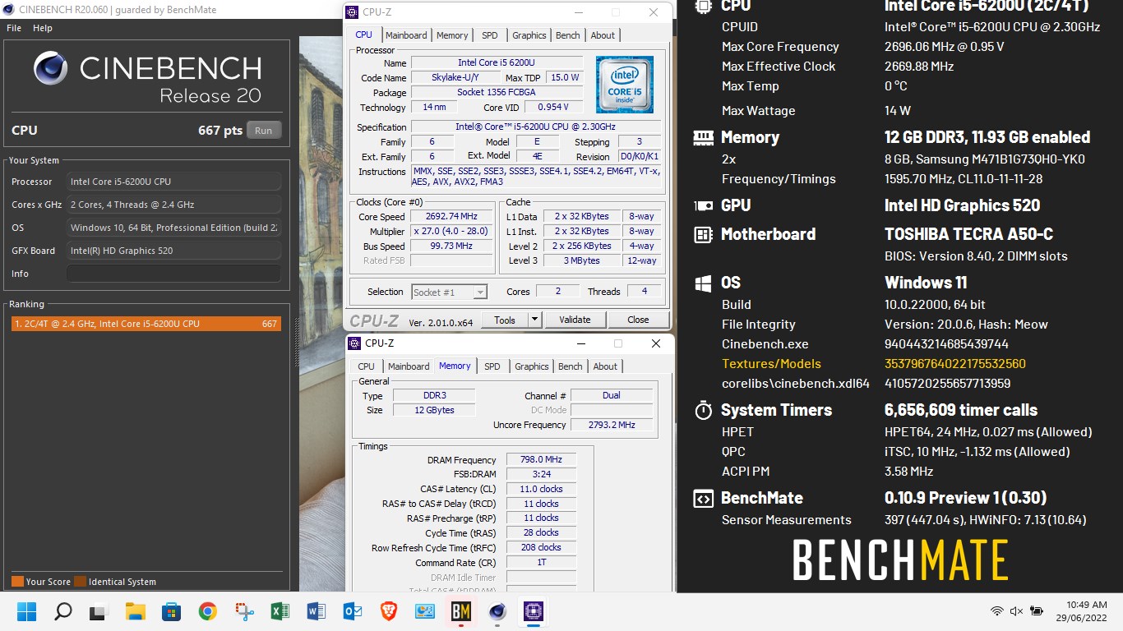The height and width of the screenshot is (631, 1123).
Task: Open Graphics tab in top CPU-Z
Action: click(529, 35)
